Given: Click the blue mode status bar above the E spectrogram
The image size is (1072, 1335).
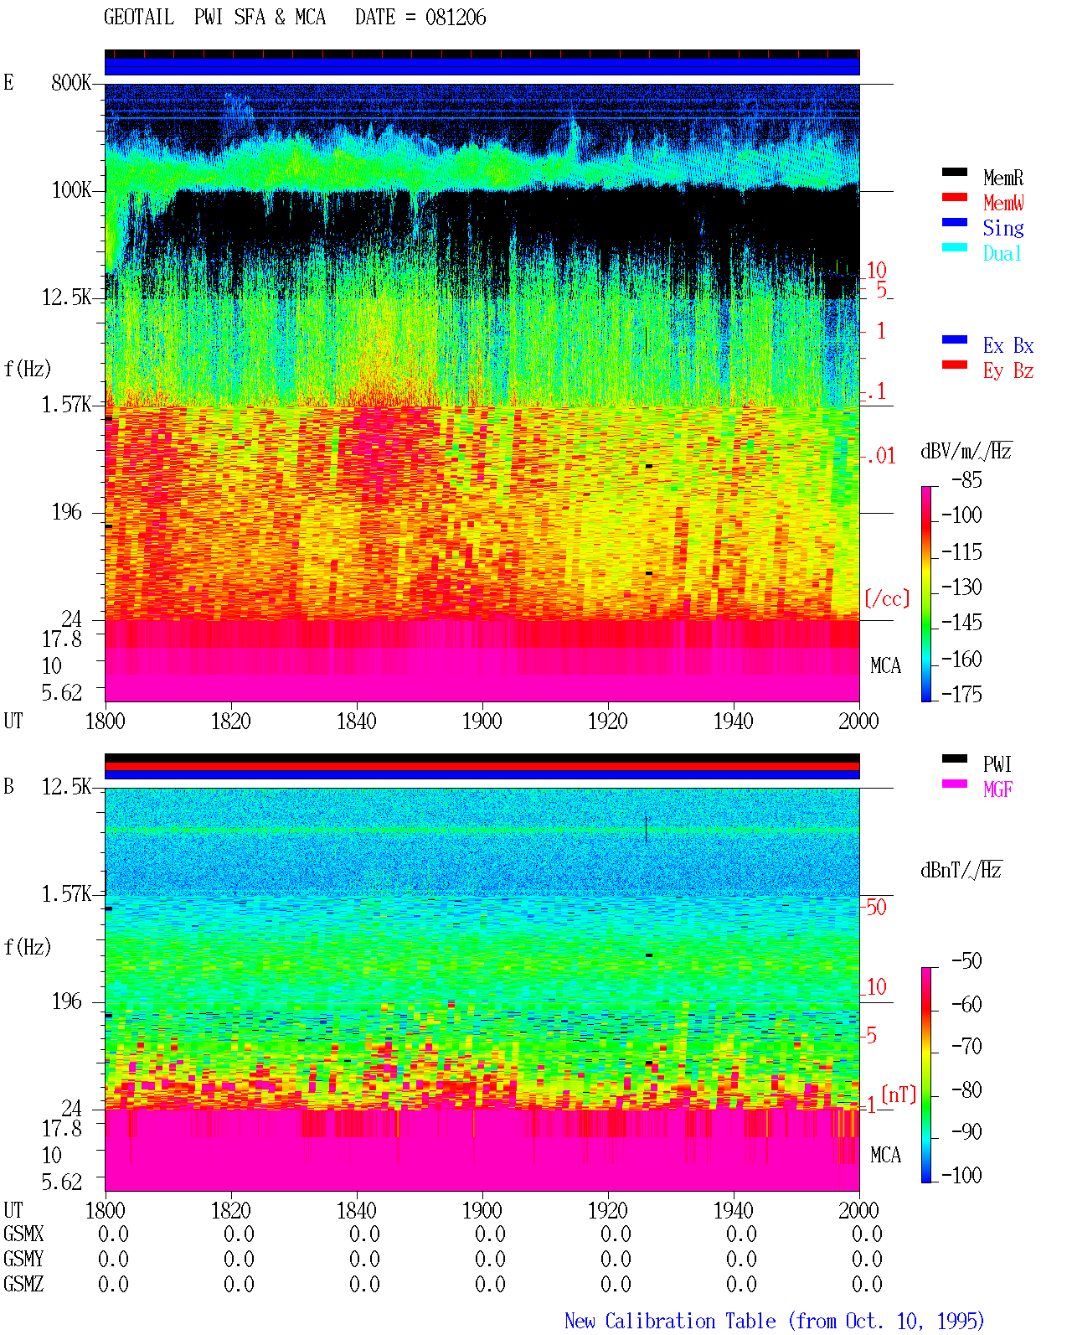Looking at the screenshot, I should pos(482,67).
